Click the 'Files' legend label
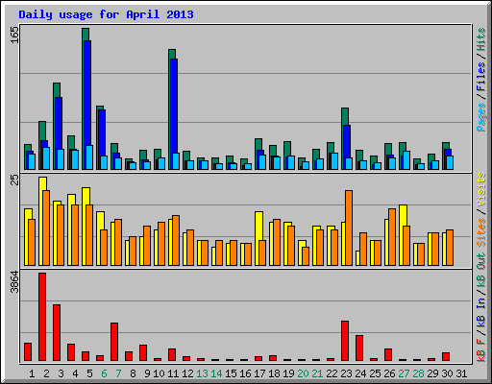The height and width of the screenshot is (384, 492). 481,77
